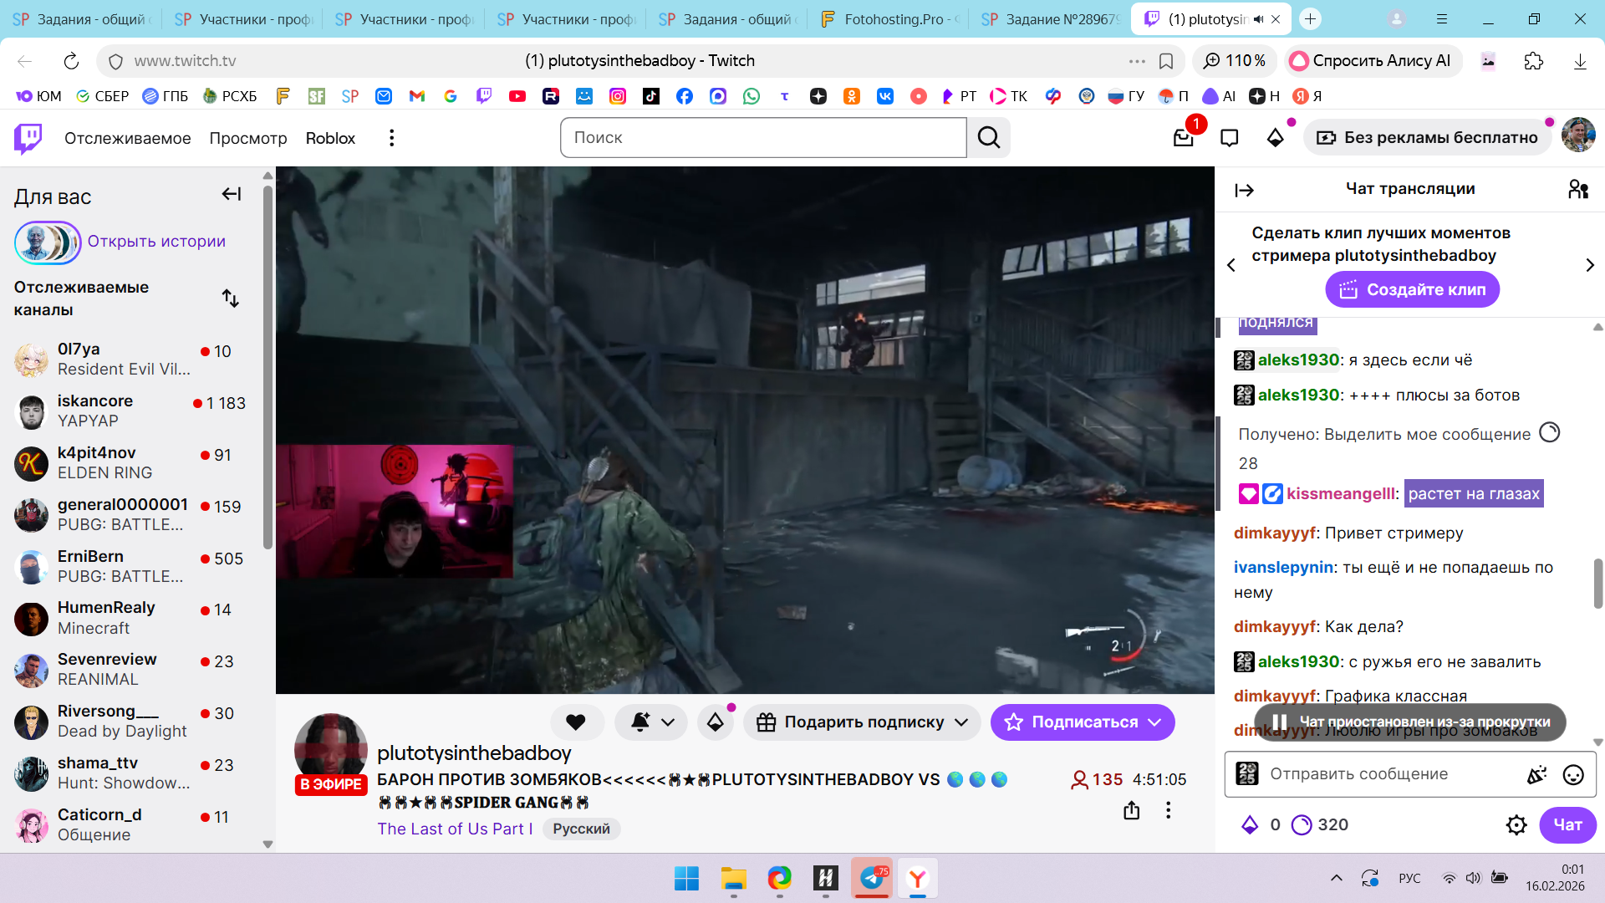Image resolution: width=1605 pixels, height=903 pixels.
Task: Open the notifications inbox icon
Action: (x=1183, y=138)
